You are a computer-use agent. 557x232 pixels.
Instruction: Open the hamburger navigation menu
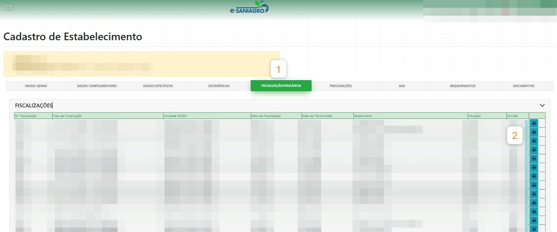(9, 7)
